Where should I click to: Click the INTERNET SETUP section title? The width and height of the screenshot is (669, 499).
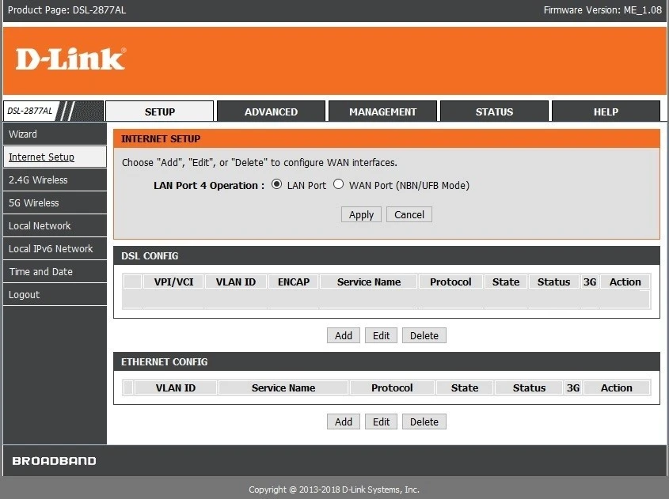(161, 139)
